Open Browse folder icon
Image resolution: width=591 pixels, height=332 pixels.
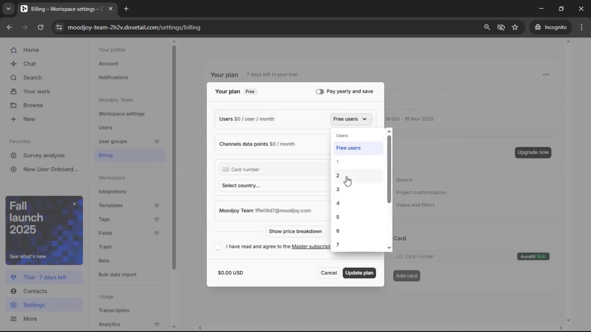[x=14, y=105]
